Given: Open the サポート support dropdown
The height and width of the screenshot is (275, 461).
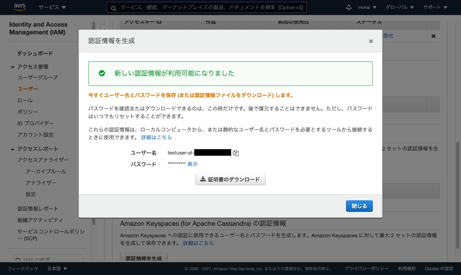Looking at the screenshot, I should (435, 7).
